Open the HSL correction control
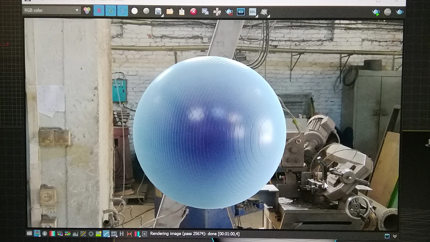Image resolution: width=430 pixels, height=242 pixels. tap(60, 234)
